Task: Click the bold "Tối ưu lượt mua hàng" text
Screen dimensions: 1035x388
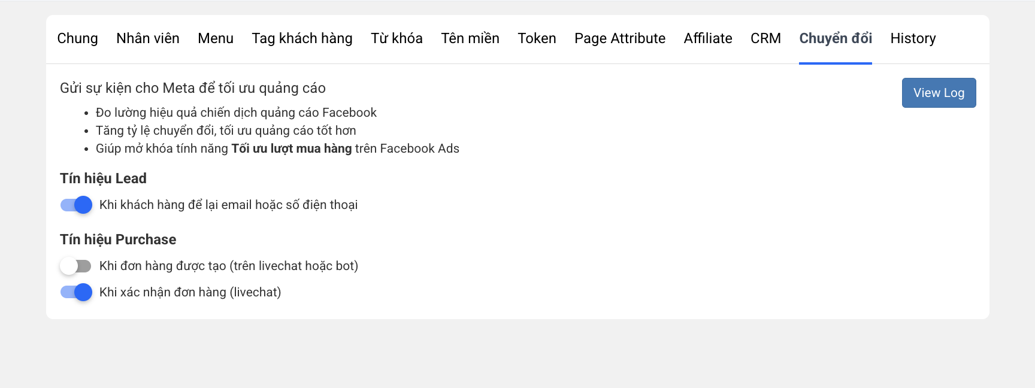Action: click(x=291, y=148)
